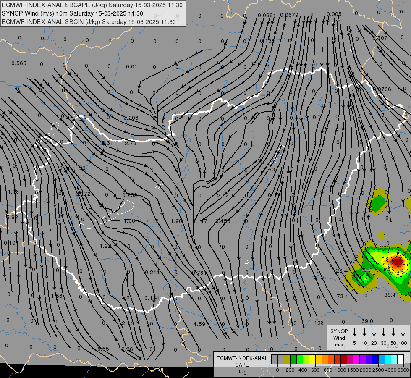Pick the bright magenta CAPE legend swatch
The height and width of the screenshot is (378, 411).
356,360
